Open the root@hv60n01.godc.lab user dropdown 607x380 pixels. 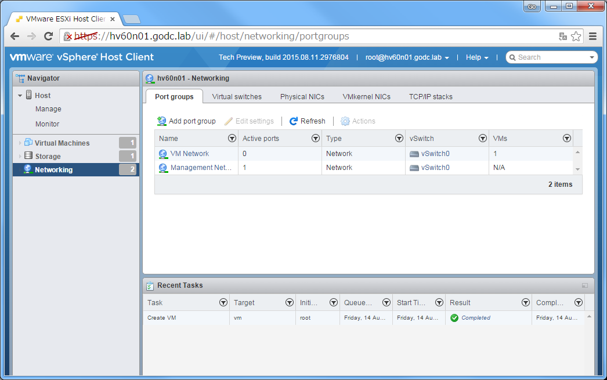(x=407, y=57)
